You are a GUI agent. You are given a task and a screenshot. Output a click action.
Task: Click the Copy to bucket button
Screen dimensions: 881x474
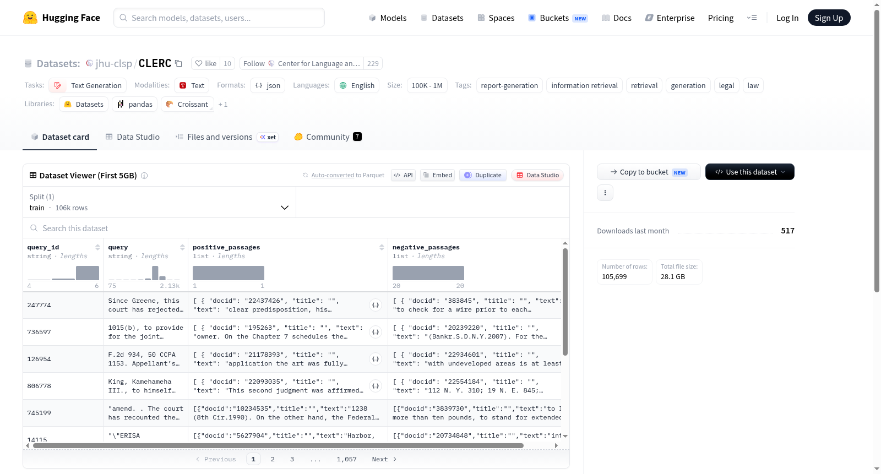tap(649, 172)
